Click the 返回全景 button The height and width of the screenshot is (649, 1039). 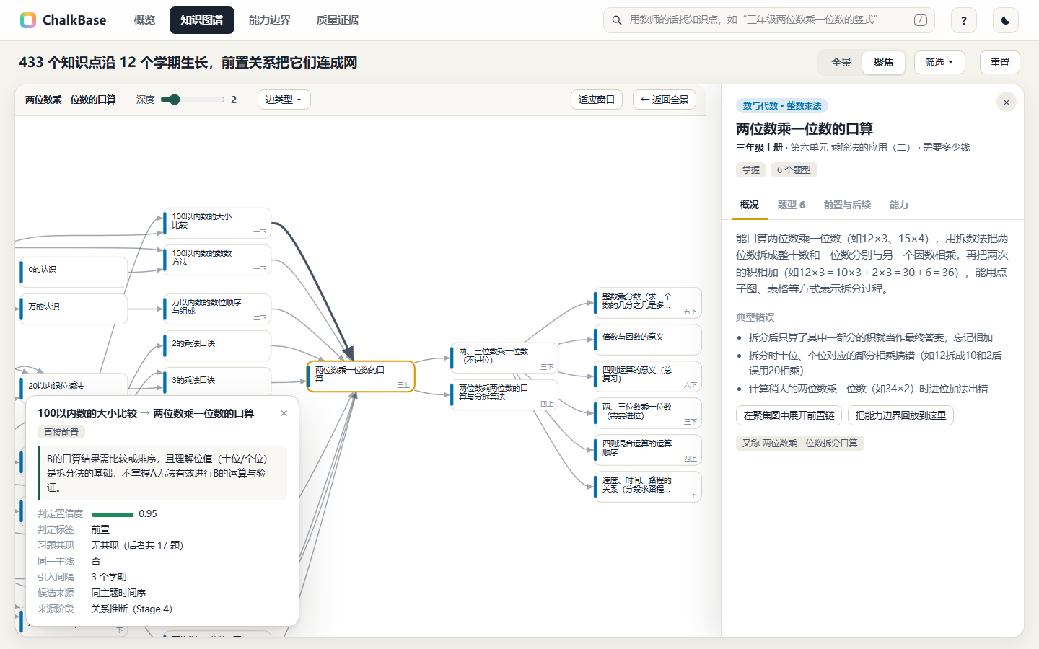pos(664,100)
